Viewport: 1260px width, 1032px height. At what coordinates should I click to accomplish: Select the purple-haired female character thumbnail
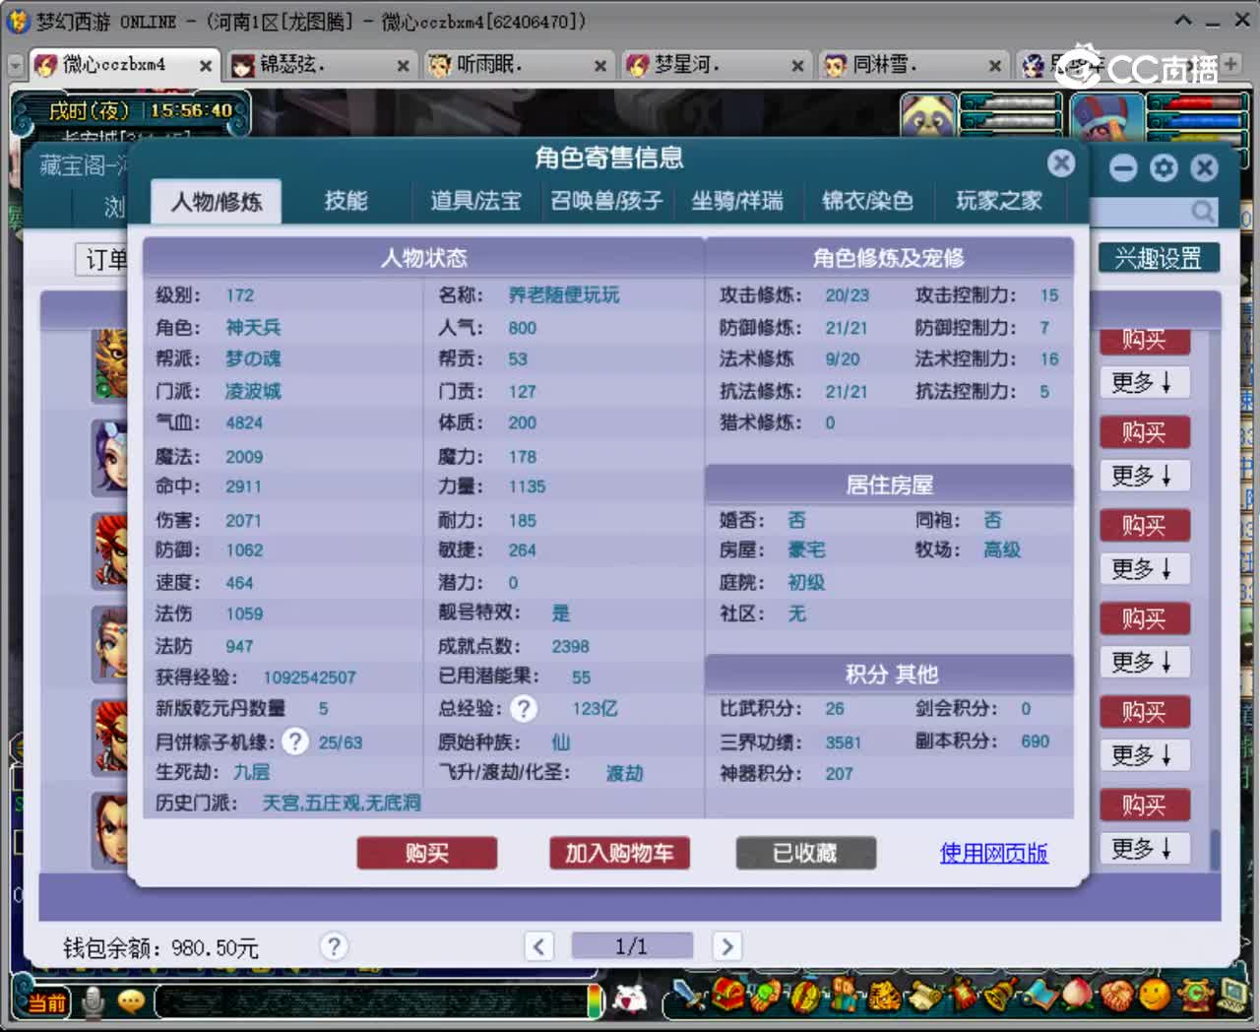(110, 456)
